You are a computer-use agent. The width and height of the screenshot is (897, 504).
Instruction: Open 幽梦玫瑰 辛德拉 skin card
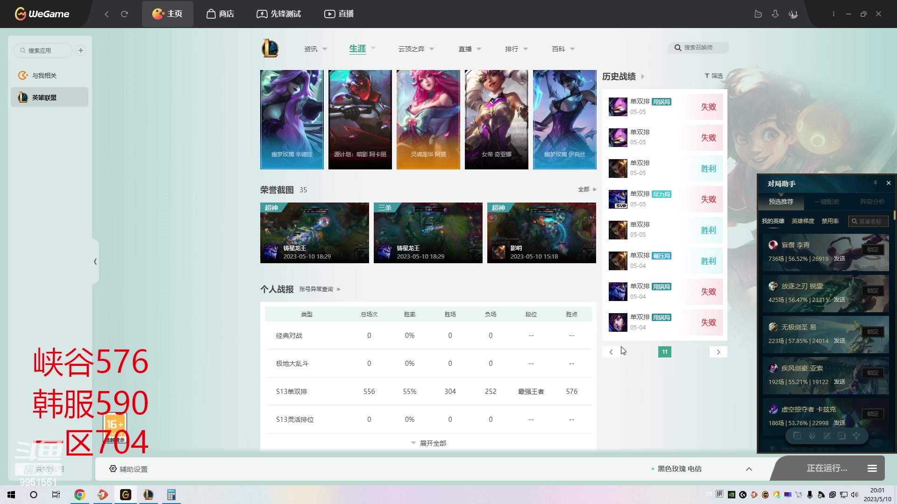click(292, 119)
